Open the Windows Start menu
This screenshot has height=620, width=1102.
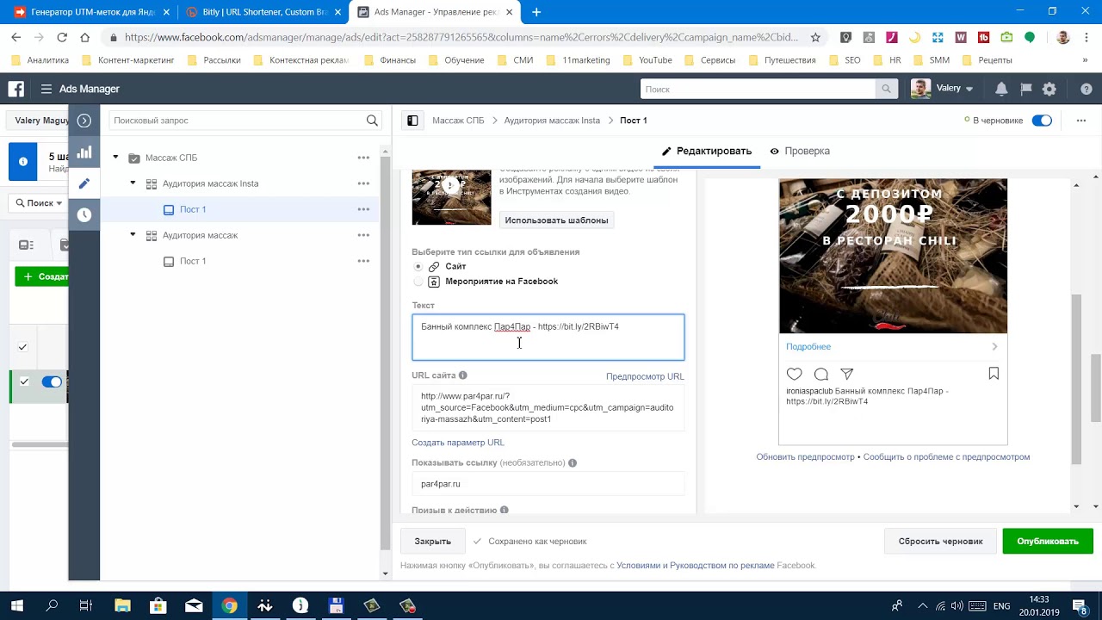point(16,605)
